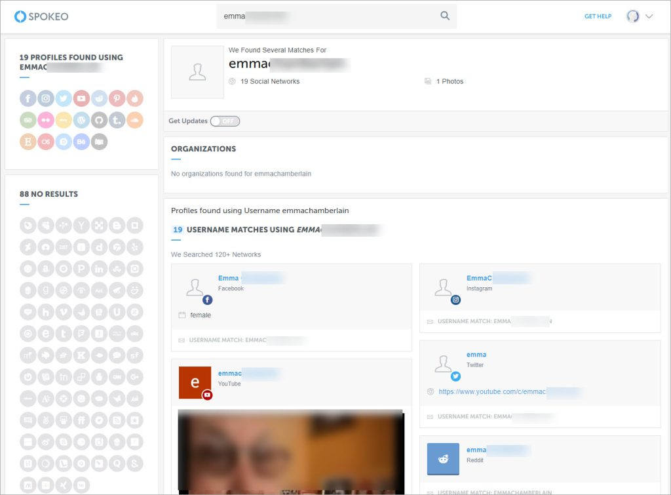
Task: Filter by Tumblr icon in found profiles
Action: click(117, 120)
